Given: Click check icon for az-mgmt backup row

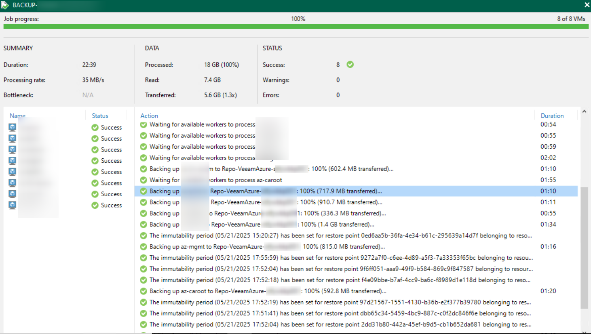Looking at the screenshot, I should point(144,247).
